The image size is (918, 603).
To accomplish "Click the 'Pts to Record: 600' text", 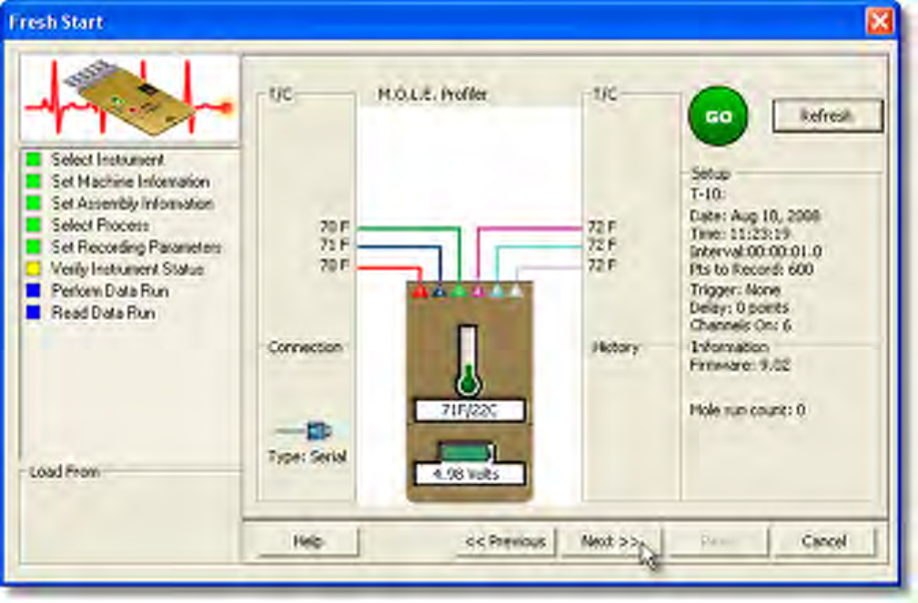I will click(752, 269).
